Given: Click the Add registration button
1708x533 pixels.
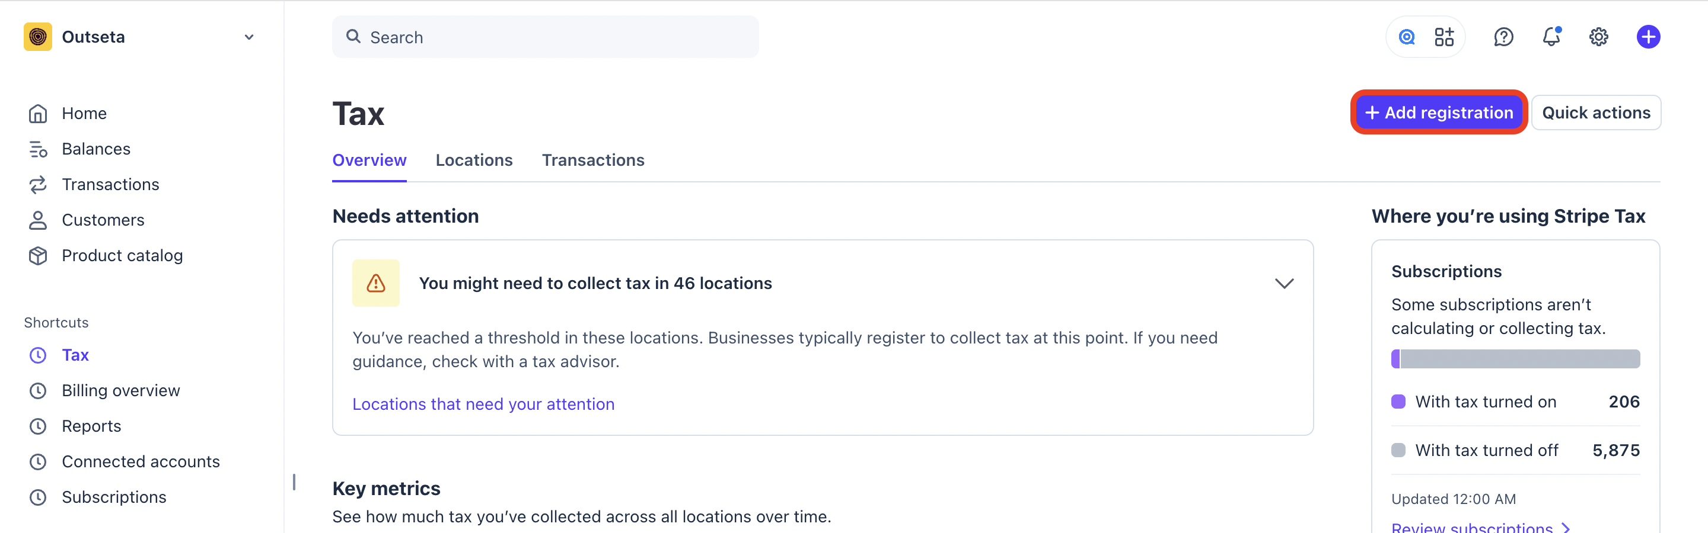Looking at the screenshot, I should point(1439,113).
